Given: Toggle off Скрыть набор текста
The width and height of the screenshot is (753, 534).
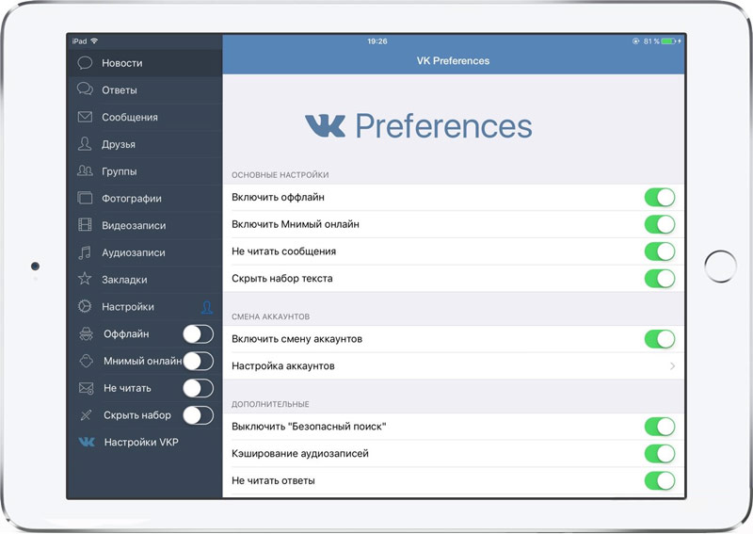Looking at the screenshot, I should [x=660, y=278].
